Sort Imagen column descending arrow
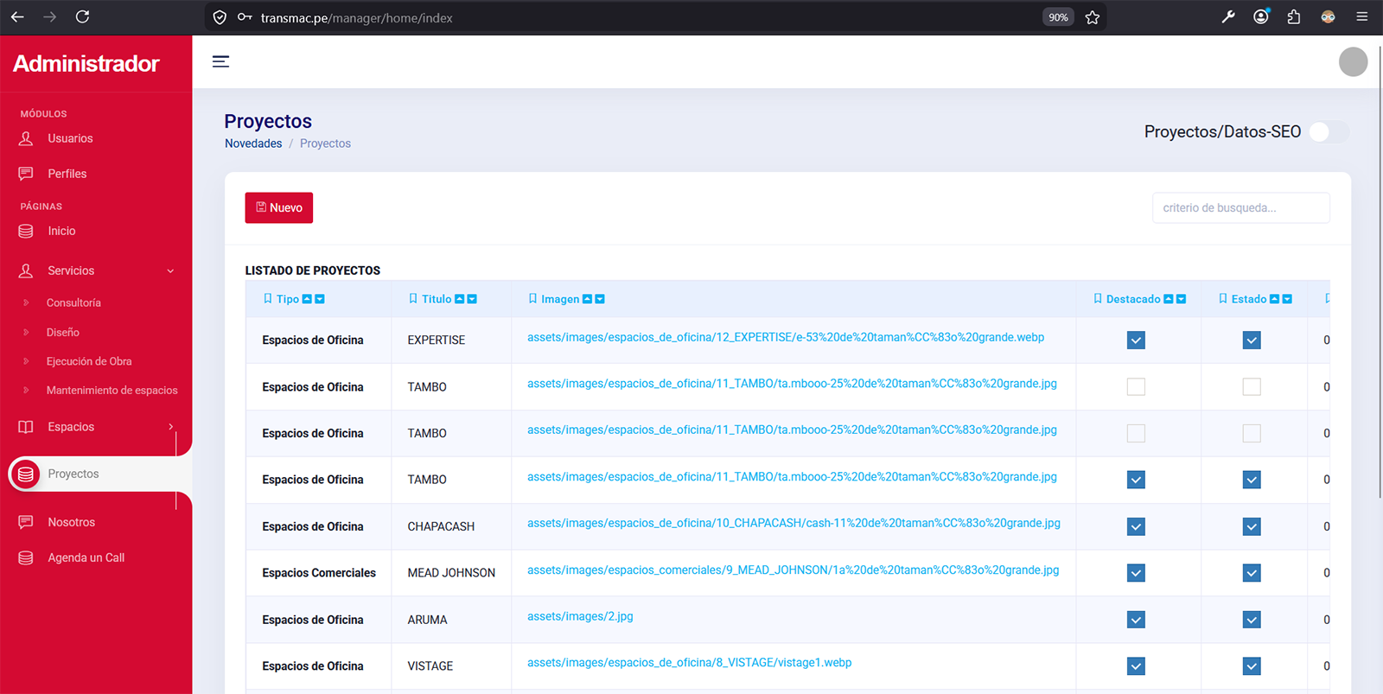Viewport: 1383px width, 694px height. (600, 299)
